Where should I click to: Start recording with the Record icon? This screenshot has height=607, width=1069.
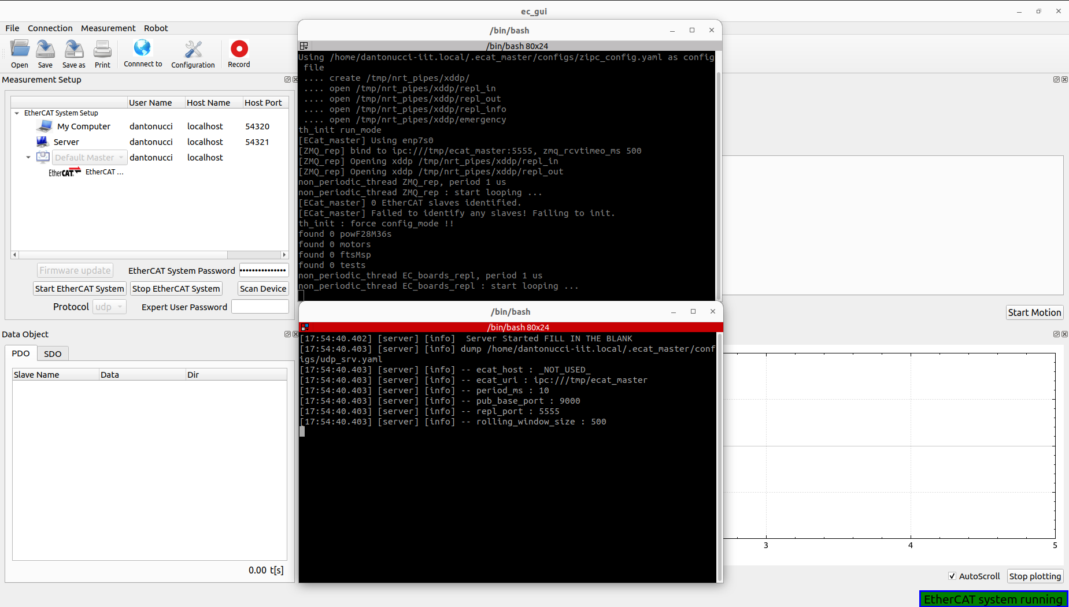pos(239,49)
